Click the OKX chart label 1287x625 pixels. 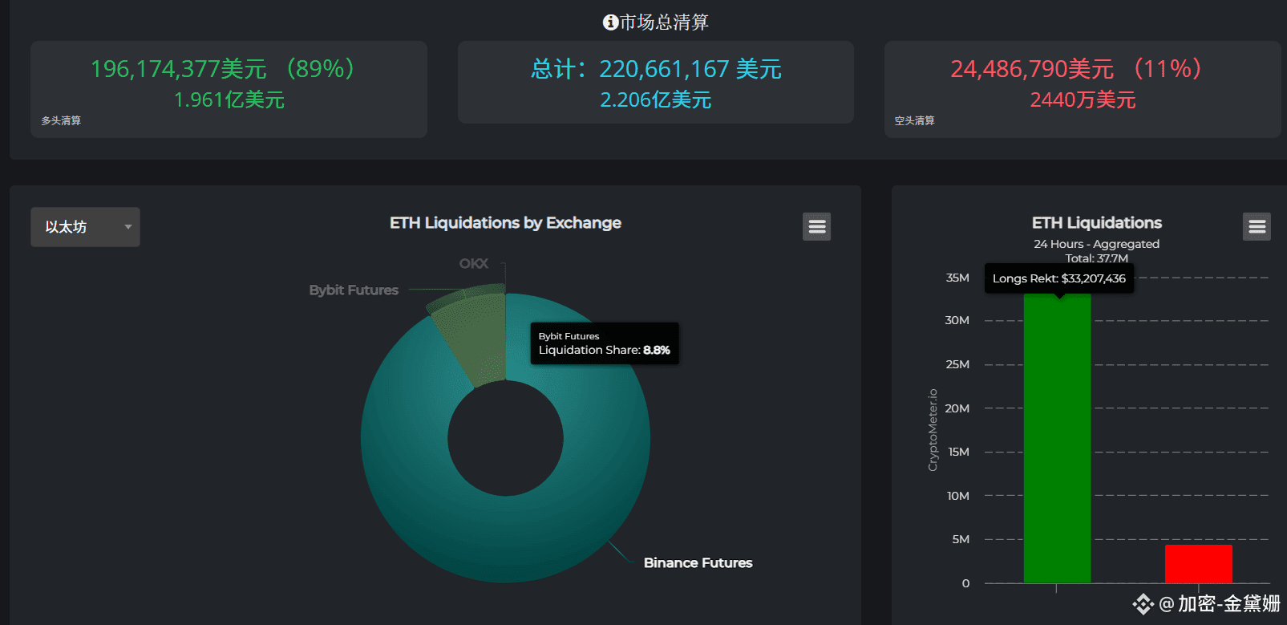coord(473,263)
